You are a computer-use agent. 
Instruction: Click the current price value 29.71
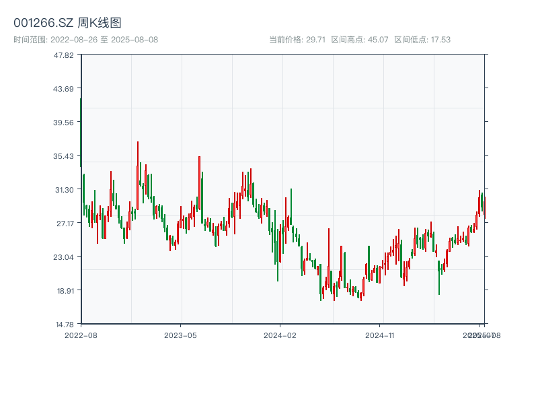point(315,40)
